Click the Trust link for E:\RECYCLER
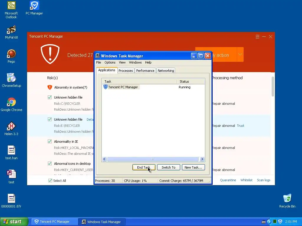302x226 pixels. click(241, 126)
